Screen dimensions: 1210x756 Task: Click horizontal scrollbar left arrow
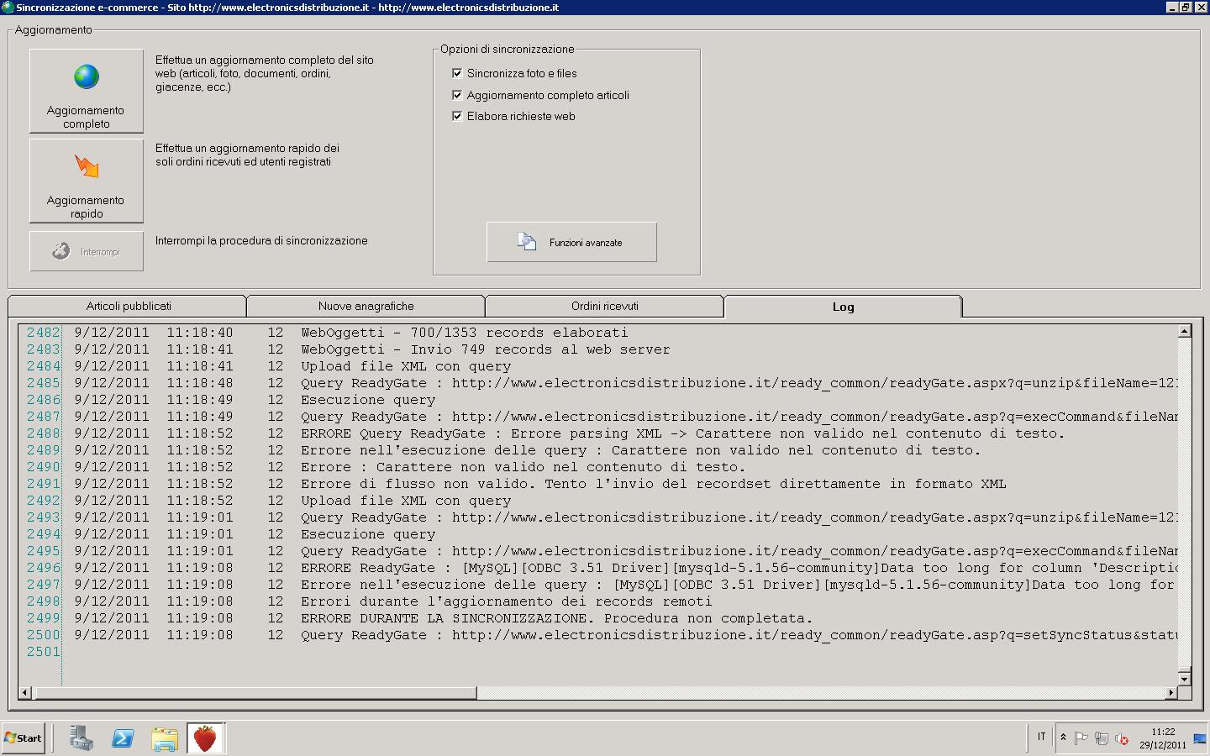(x=25, y=693)
